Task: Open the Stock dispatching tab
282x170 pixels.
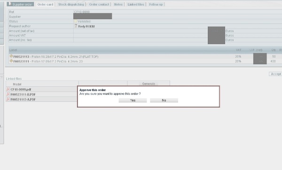Action: tap(71, 4)
